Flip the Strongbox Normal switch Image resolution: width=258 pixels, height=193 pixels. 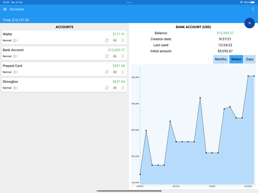tap(15, 88)
